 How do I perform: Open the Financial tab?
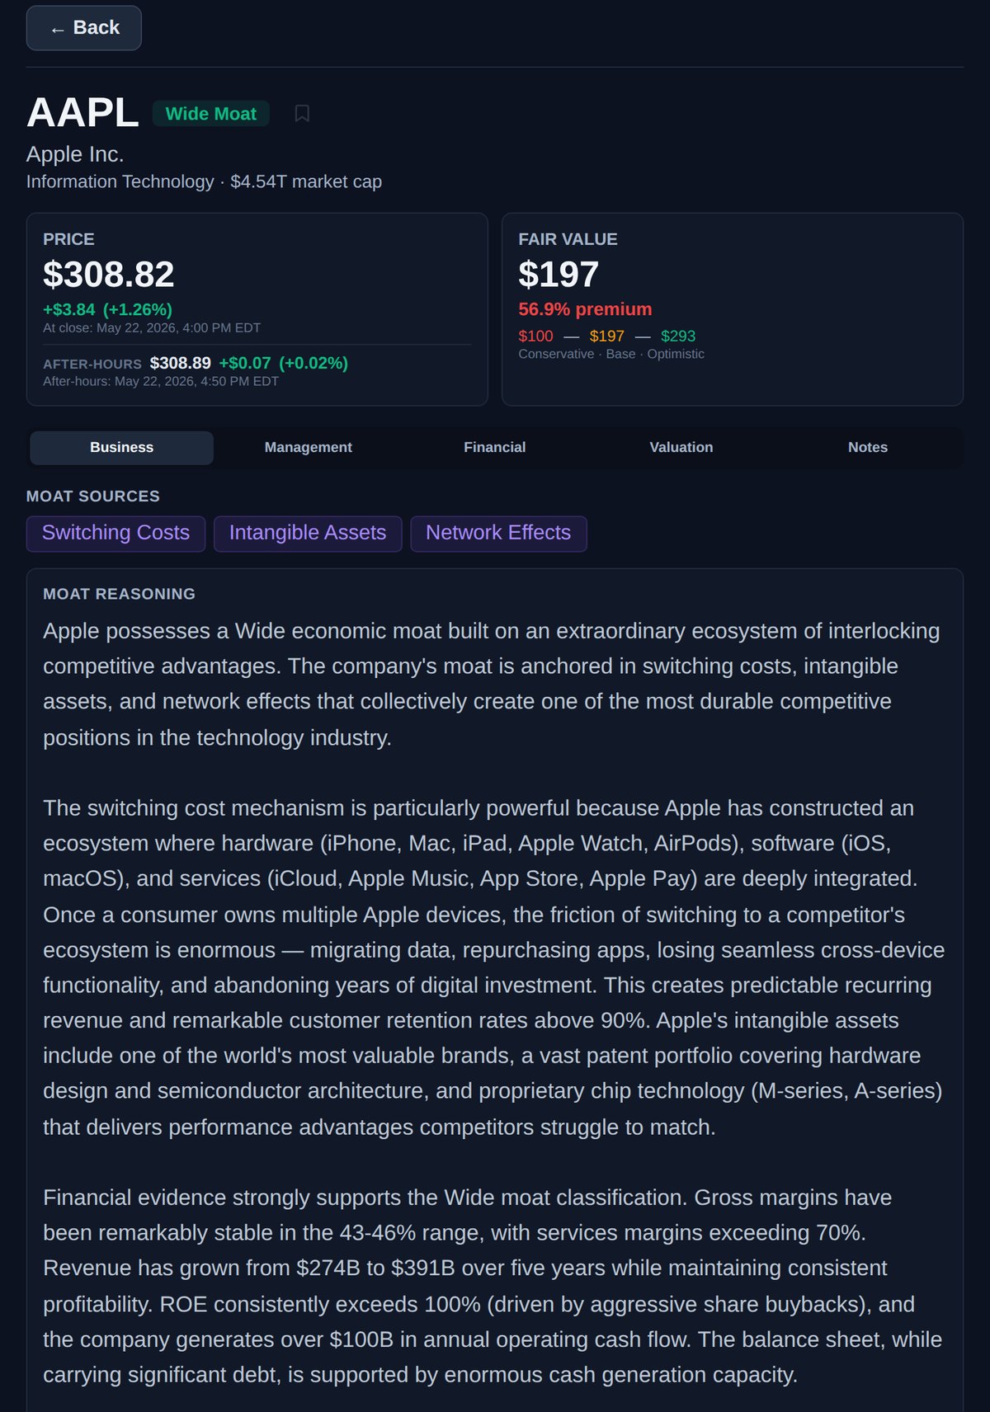coord(494,447)
